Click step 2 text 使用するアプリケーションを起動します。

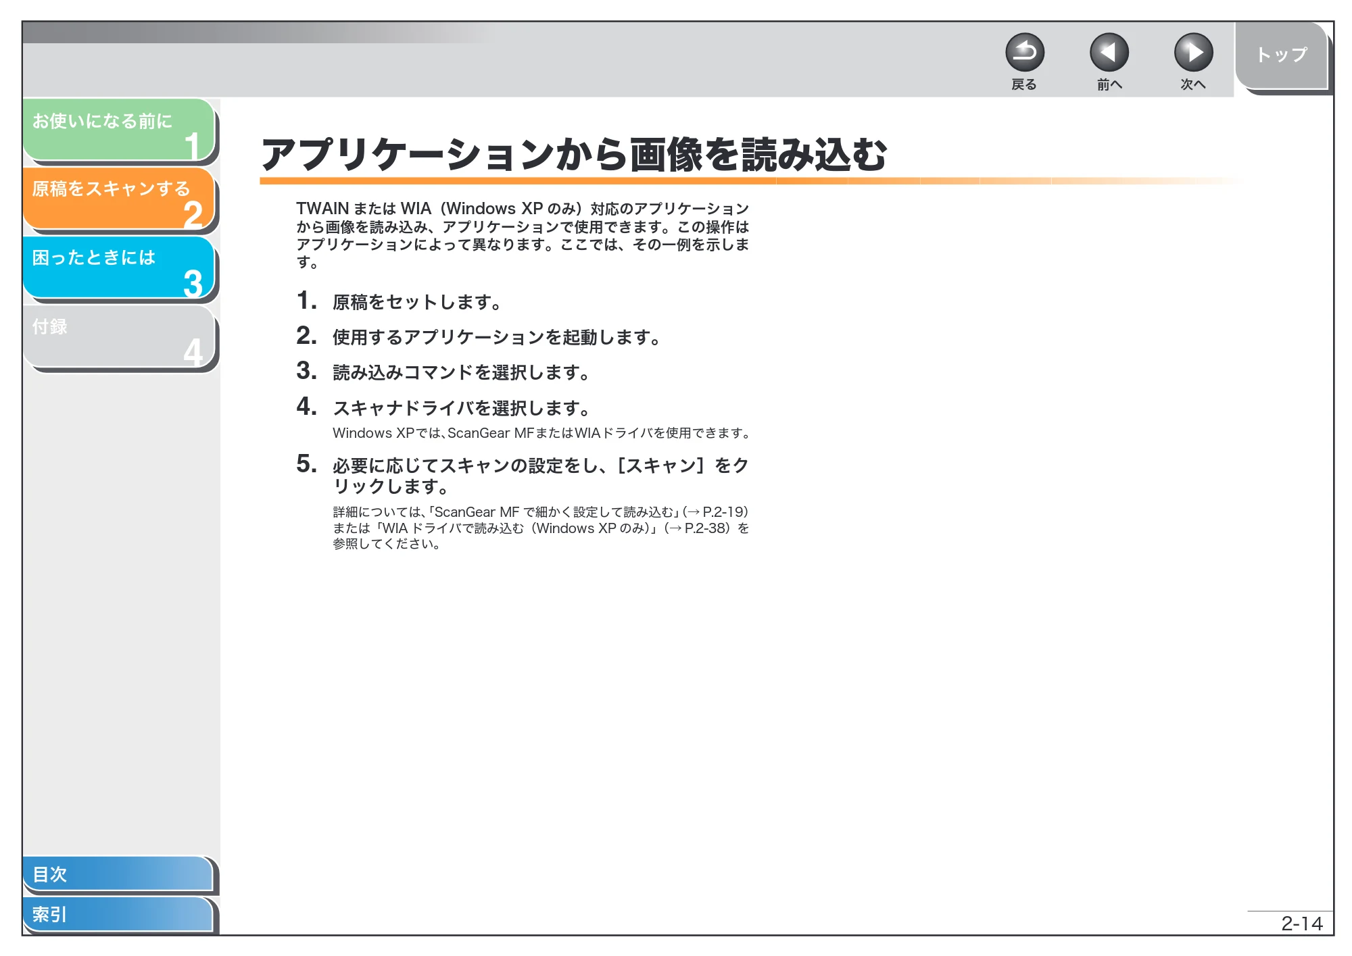point(496,337)
